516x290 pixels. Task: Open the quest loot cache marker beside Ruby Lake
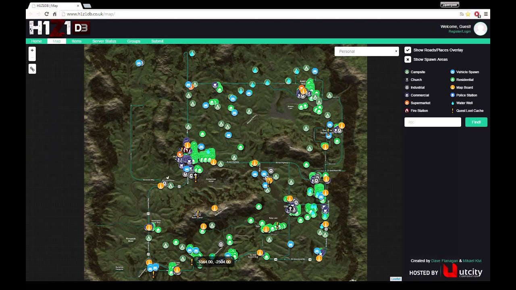277,225
